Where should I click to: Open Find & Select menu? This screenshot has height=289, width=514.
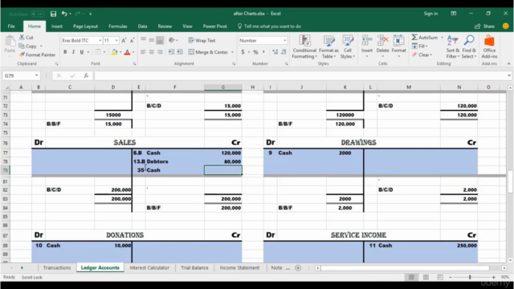(469, 47)
